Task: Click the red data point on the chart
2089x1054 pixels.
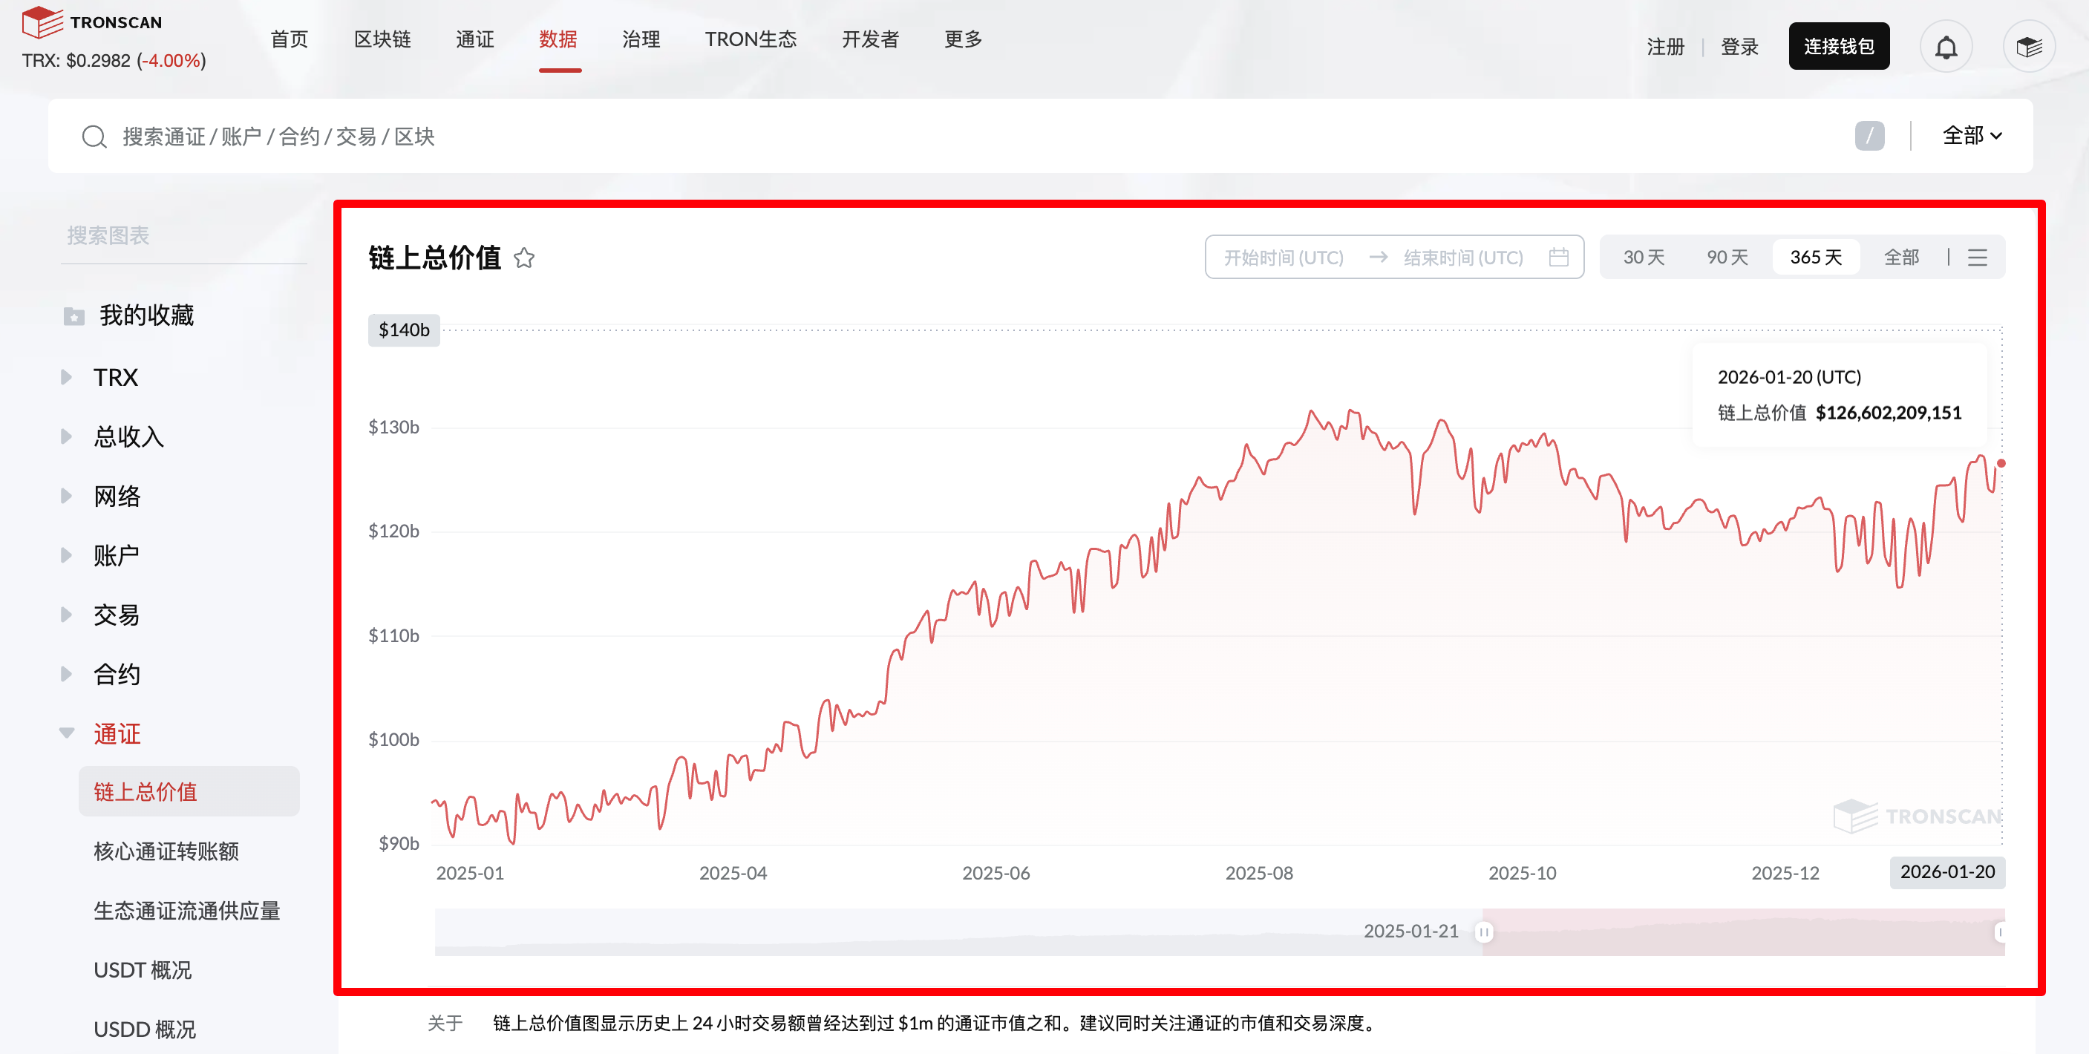Action: pyautogui.click(x=2001, y=463)
